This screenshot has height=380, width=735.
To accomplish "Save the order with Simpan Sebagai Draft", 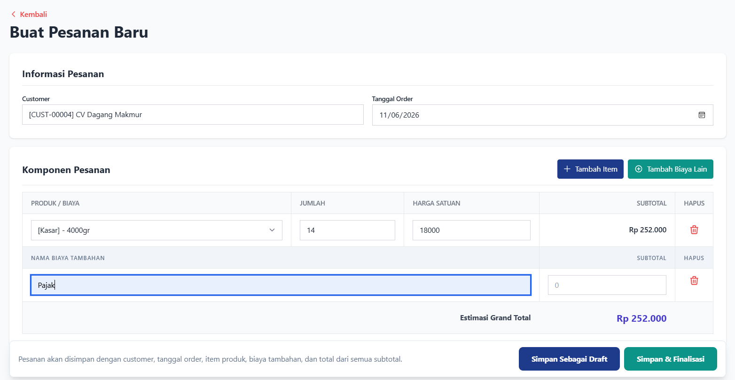I will pyautogui.click(x=569, y=359).
